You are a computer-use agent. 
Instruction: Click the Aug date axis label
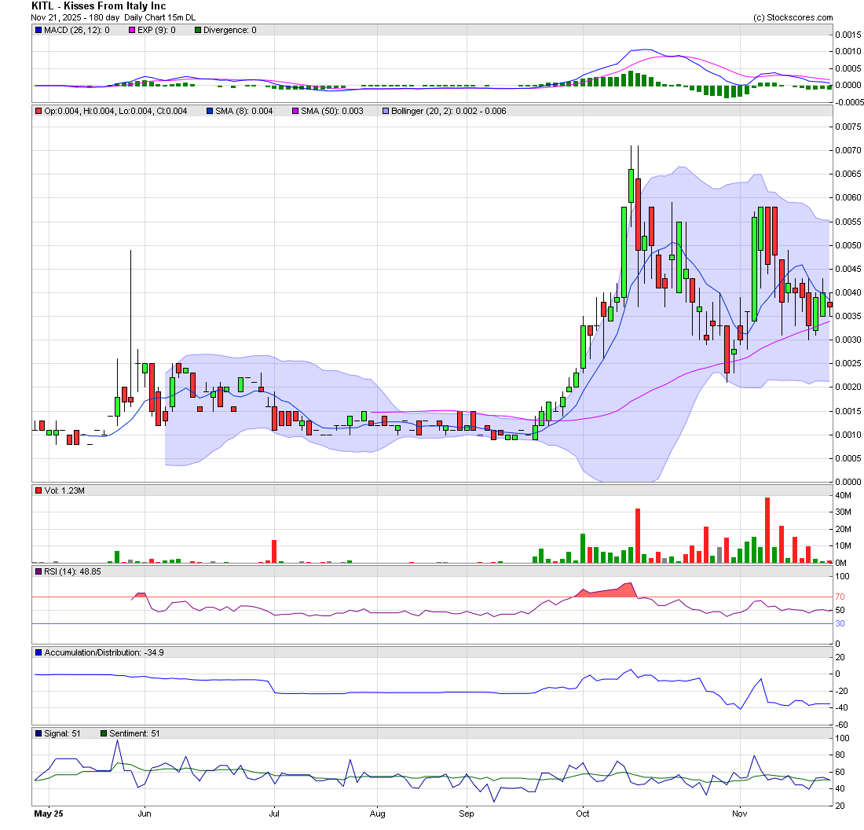[x=378, y=814]
